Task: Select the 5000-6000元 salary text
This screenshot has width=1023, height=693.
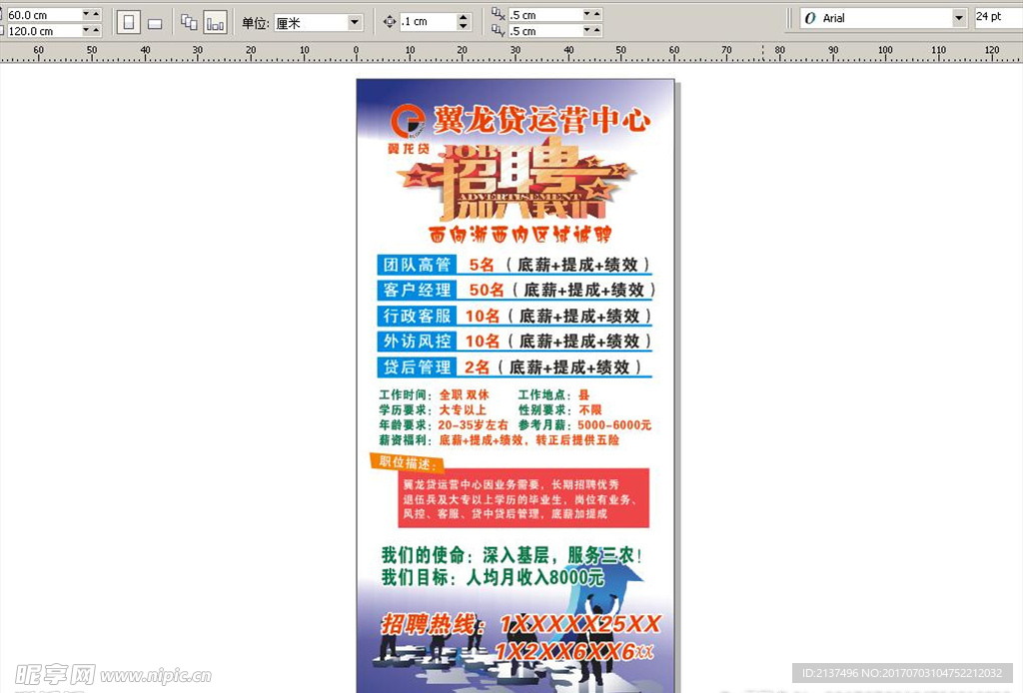Action: point(614,424)
